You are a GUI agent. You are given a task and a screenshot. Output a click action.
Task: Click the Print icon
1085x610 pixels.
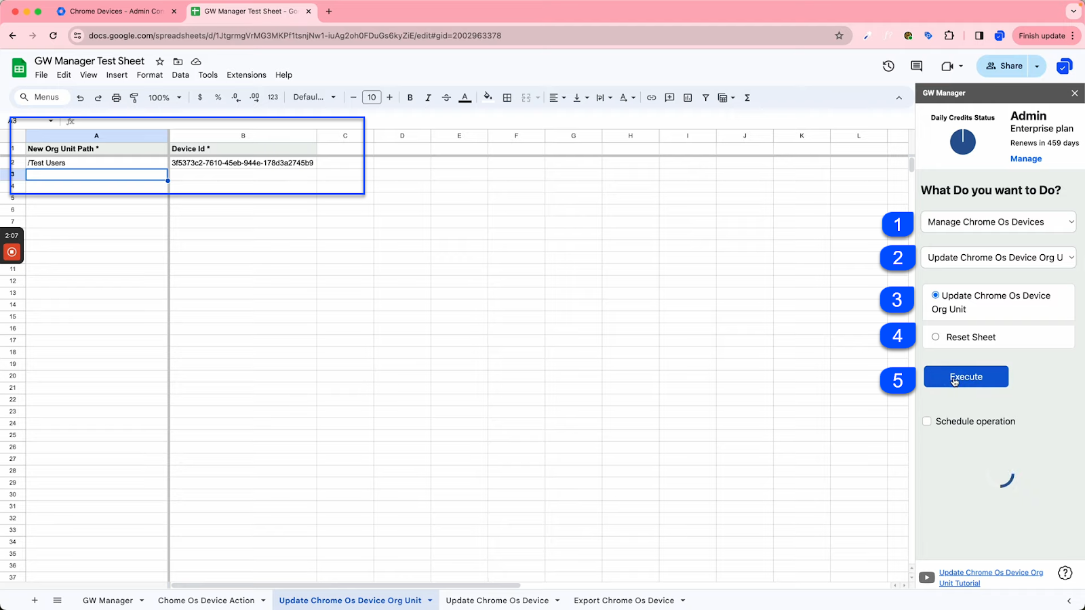[x=116, y=98]
